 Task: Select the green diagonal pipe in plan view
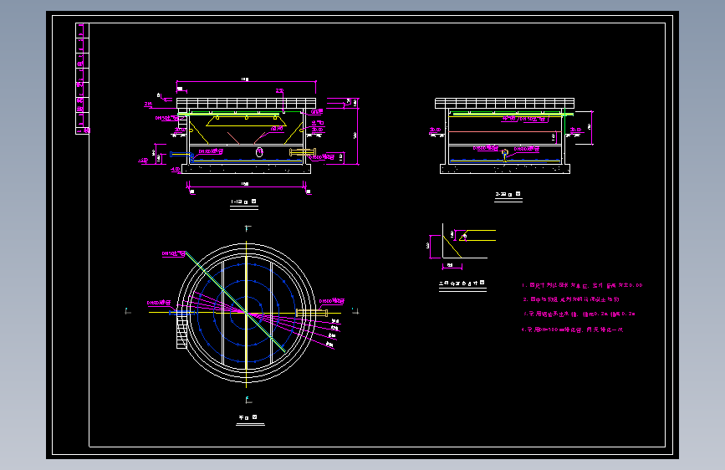[x=235, y=302]
